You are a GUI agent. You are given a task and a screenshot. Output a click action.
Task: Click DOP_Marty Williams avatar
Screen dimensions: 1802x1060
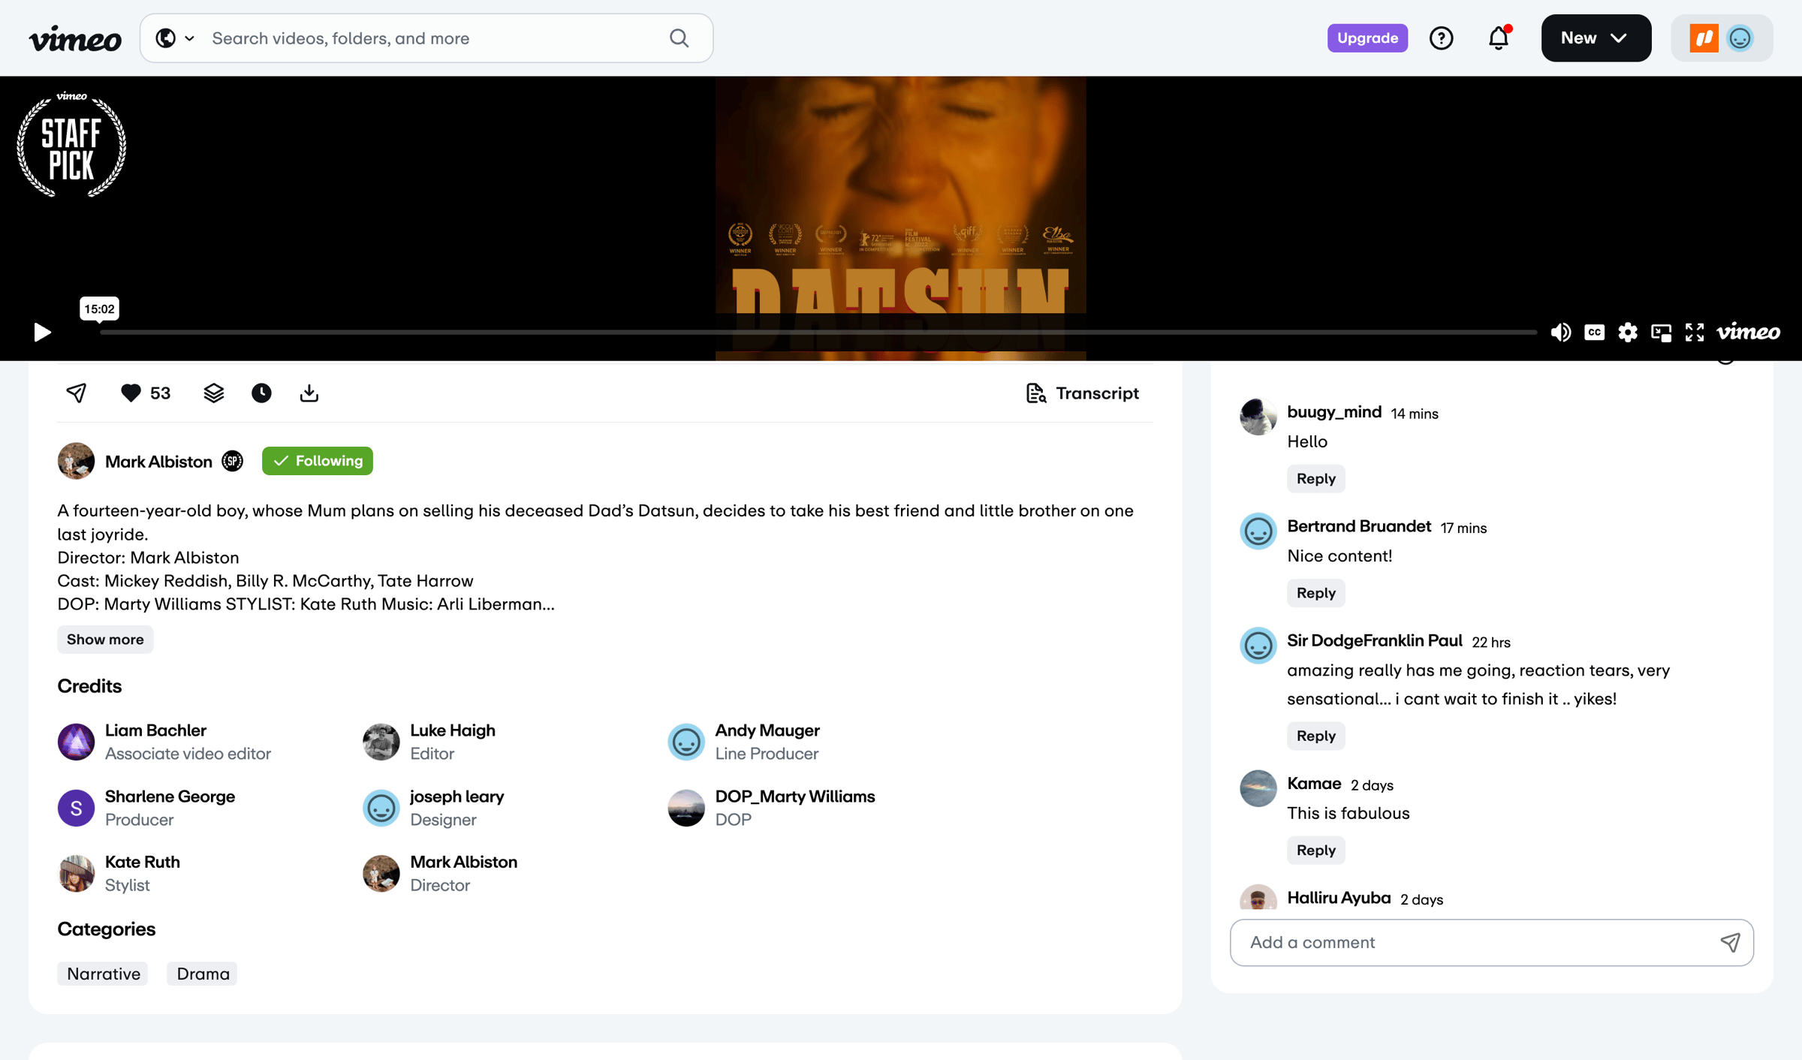tap(686, 808)
